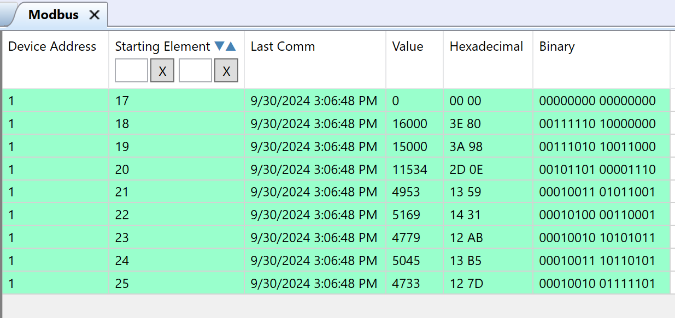Viewport: 675px width, 318px height.
Task: Close the Modbus tab
Action: click(95, 15)
